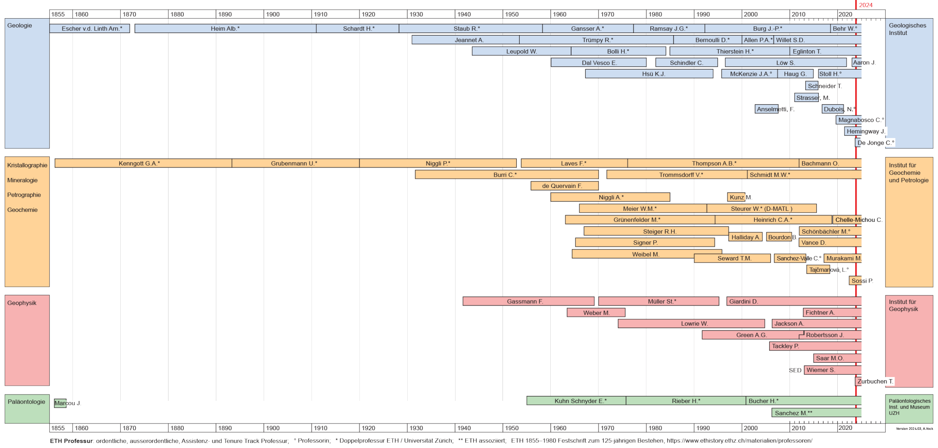Select the Bernoulli D.* bar
Screen dimensions: 938x448
(708, 40)
